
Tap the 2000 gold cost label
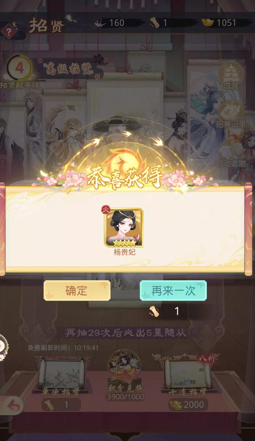[188, 404]
